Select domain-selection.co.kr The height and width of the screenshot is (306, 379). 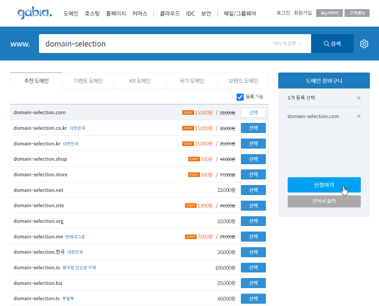coord(253,128)
